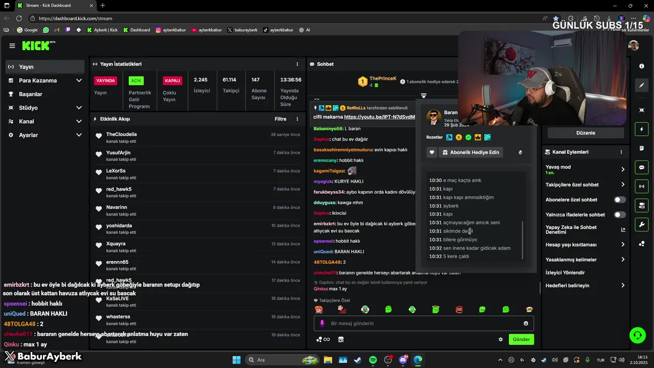Expand the Ayarlar sidebar section
This screenshot has width=654, height=368.
79,135
